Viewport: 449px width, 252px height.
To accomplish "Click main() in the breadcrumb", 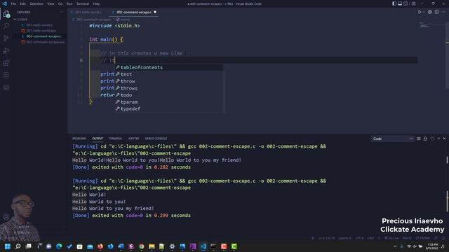I will 123,20.
